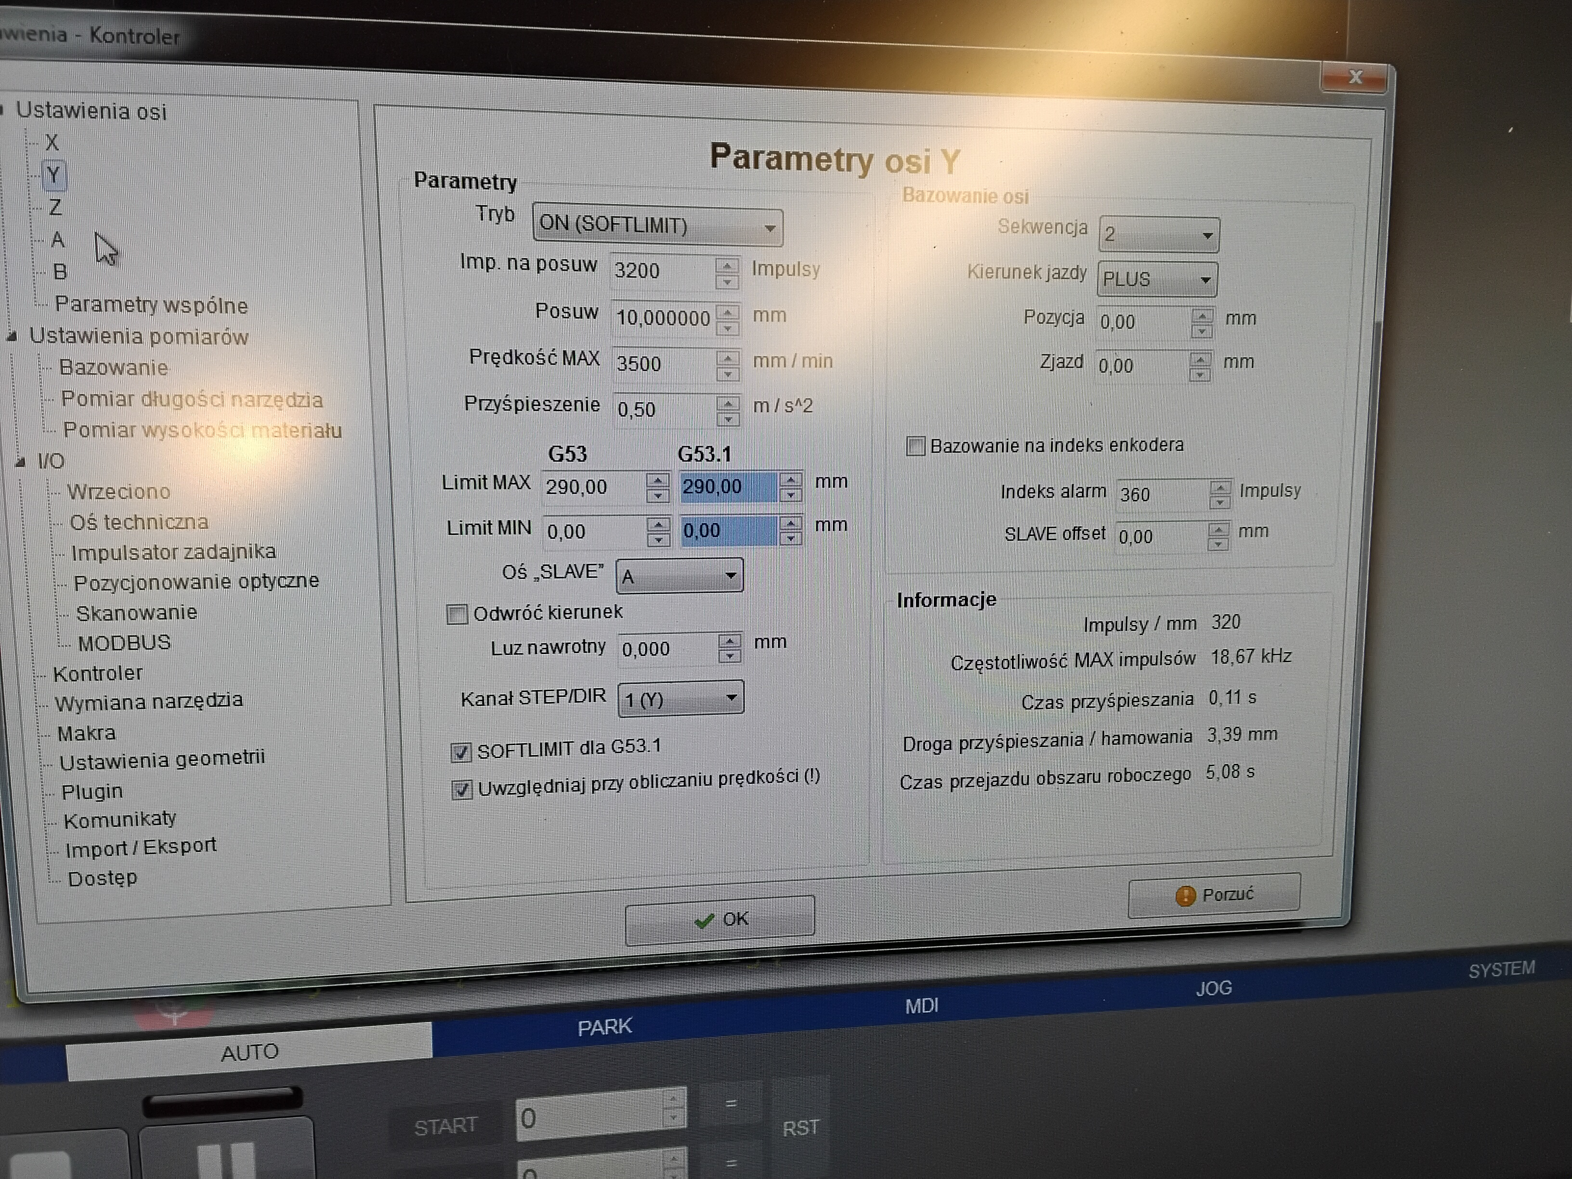The height and width of the screenshot is (1179, 1572).
Task: Decrease Luz nawrotny value arrow
Action: point(729,656)
